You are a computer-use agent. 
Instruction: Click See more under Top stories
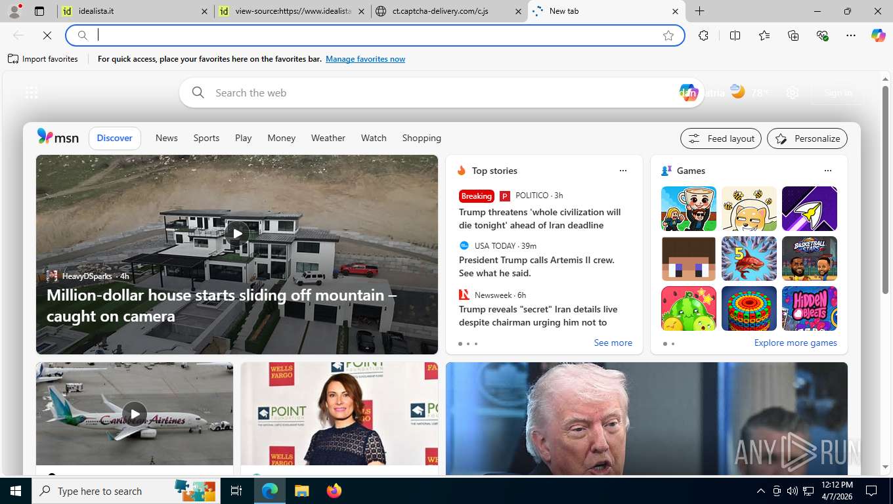click(613, 343)
